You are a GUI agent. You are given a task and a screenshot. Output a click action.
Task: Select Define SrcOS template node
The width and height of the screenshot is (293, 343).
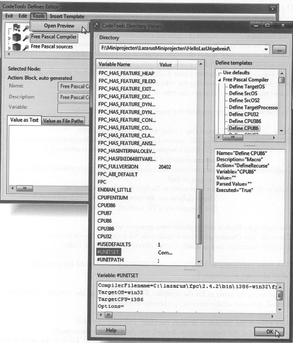243,94
